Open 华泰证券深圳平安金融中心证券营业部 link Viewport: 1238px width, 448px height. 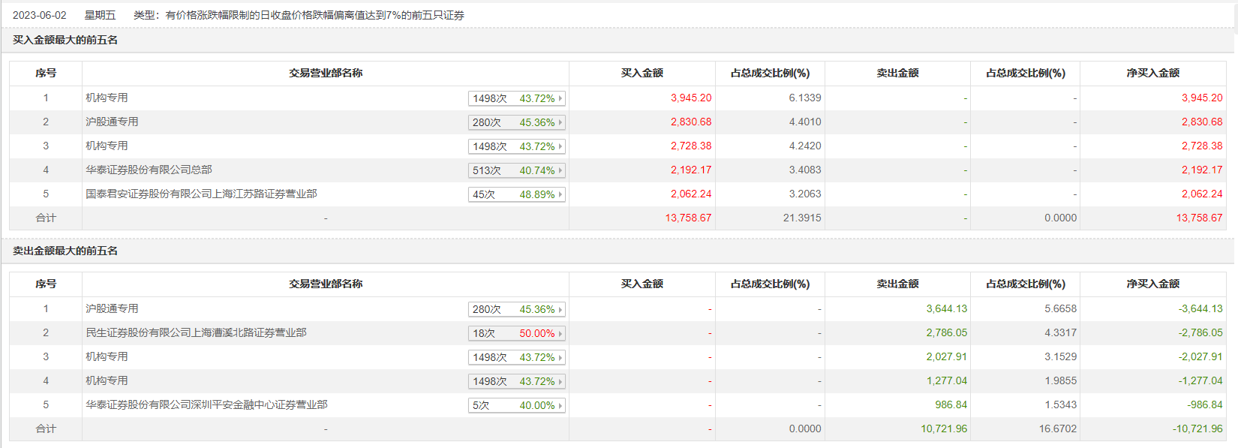(206, 404)
